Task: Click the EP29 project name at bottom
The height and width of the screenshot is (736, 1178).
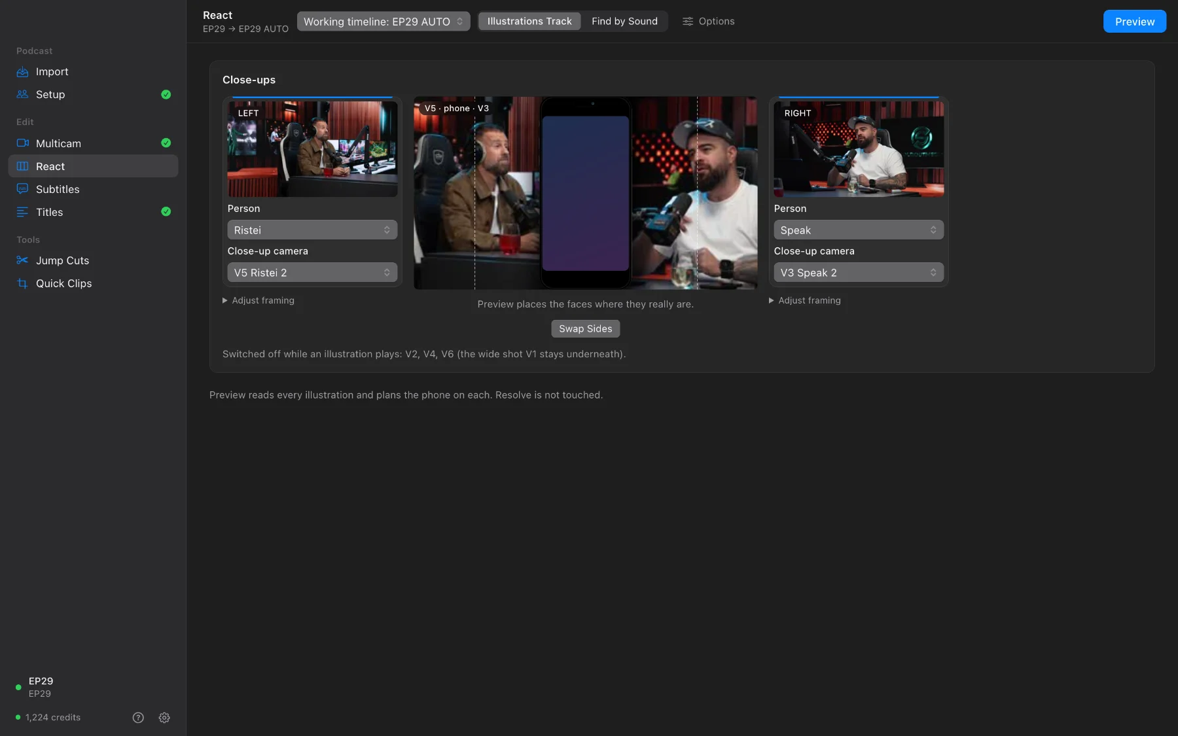Action: click(41, 681)
